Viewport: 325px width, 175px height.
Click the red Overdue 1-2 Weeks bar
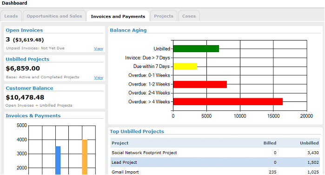click(200, 84)
